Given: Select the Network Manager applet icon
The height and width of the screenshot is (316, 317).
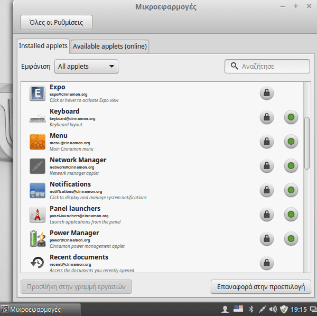Looking at the screenshot, I should click(38, 166).
